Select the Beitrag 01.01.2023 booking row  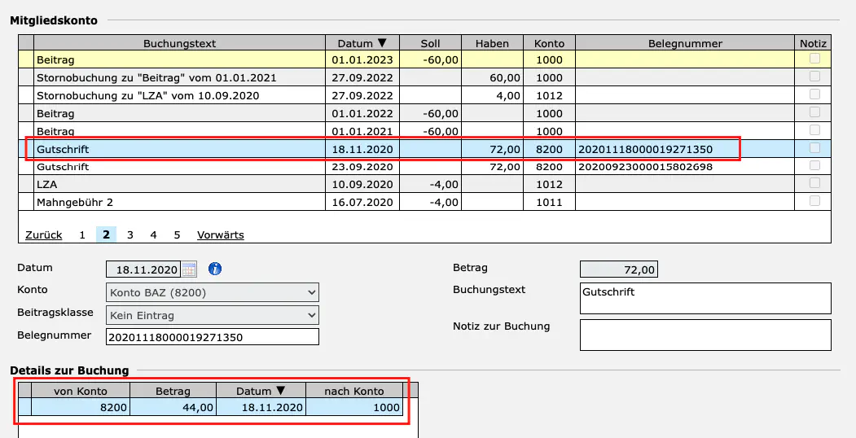(x=424, y=60)
